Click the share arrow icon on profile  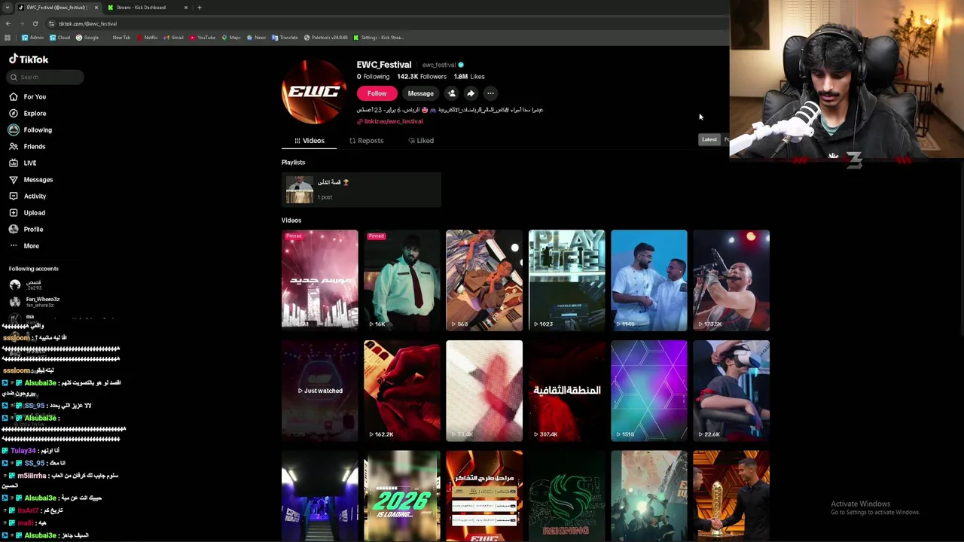click(x=471, y=93)
